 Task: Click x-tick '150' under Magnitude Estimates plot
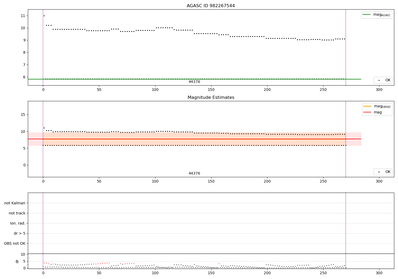click(211, 181)
